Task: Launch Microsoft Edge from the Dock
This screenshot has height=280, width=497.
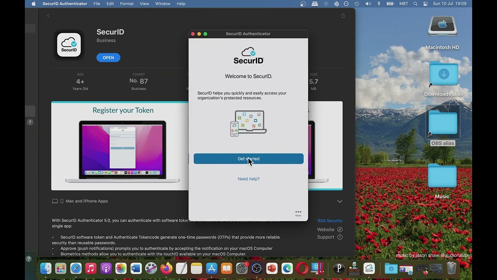Action: click(x=287, y=268)
